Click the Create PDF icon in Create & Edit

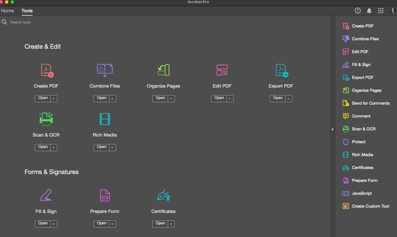(x=47, y=71)
